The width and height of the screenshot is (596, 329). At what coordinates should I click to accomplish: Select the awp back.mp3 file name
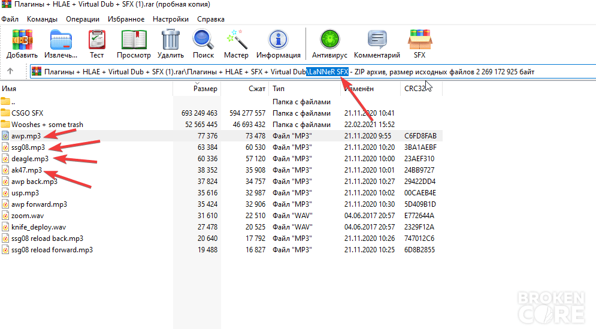(34, 182)
